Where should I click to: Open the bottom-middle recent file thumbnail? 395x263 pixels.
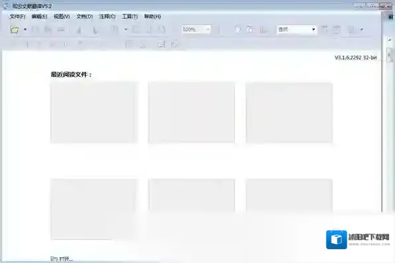click(192, 195)
